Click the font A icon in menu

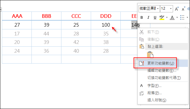point(141,86)
